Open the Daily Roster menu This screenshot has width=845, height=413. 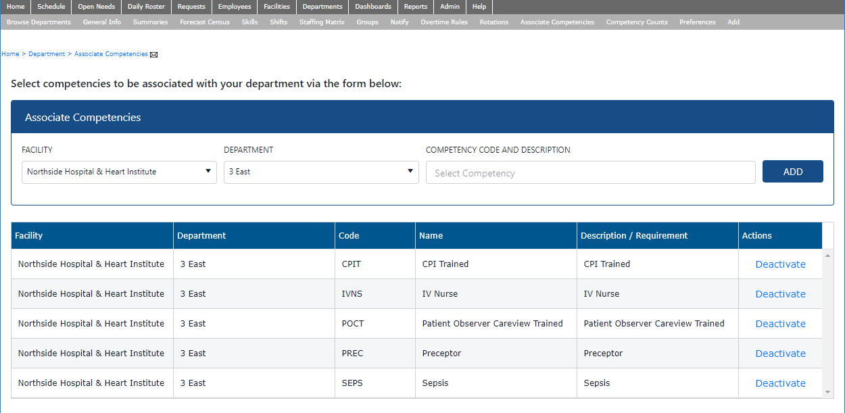point(146,7)
